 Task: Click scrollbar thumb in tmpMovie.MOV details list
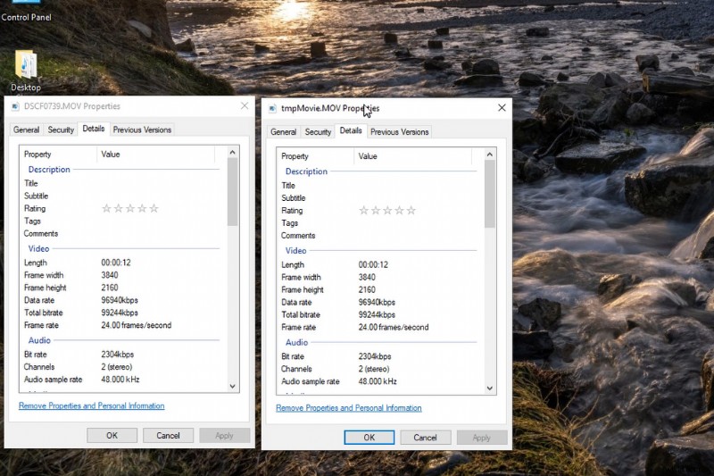click(x=490, y=194)
